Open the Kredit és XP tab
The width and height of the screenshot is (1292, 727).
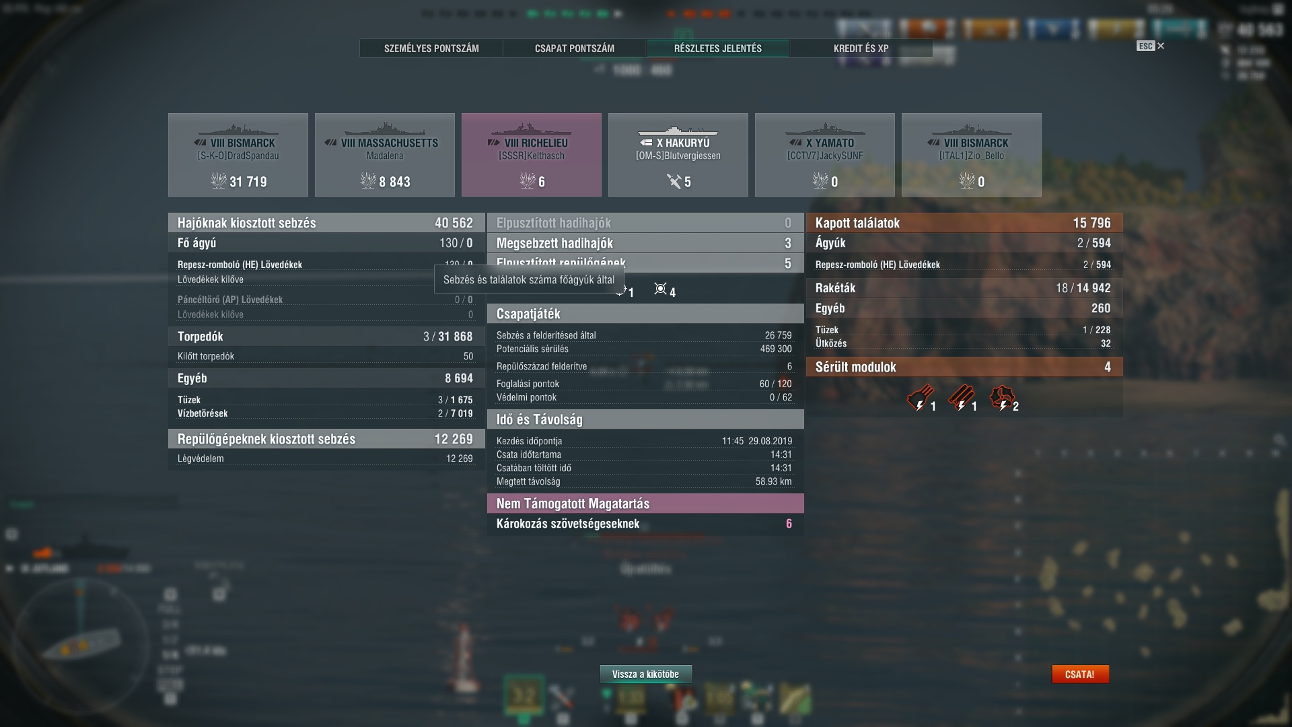click(x=861, y=48)
